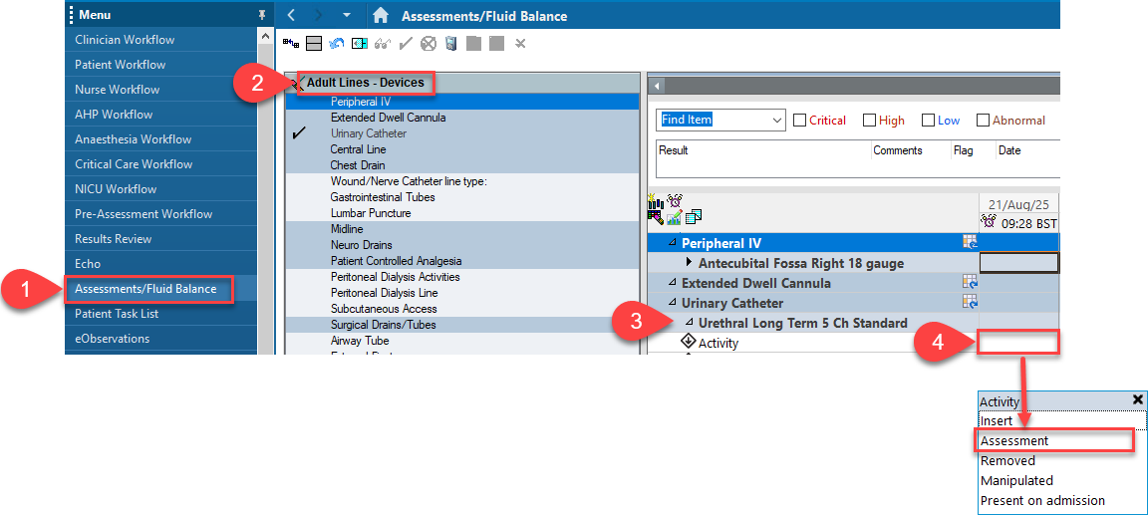Click the blue undo arrow toolbar icon

coord(337,44)
